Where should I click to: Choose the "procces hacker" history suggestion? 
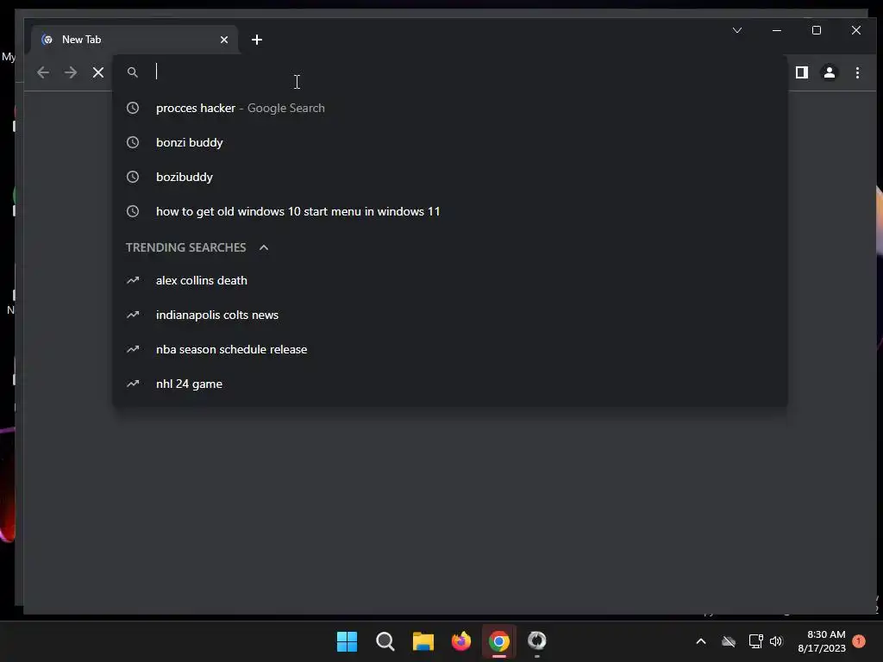click(x=450, y=108)
